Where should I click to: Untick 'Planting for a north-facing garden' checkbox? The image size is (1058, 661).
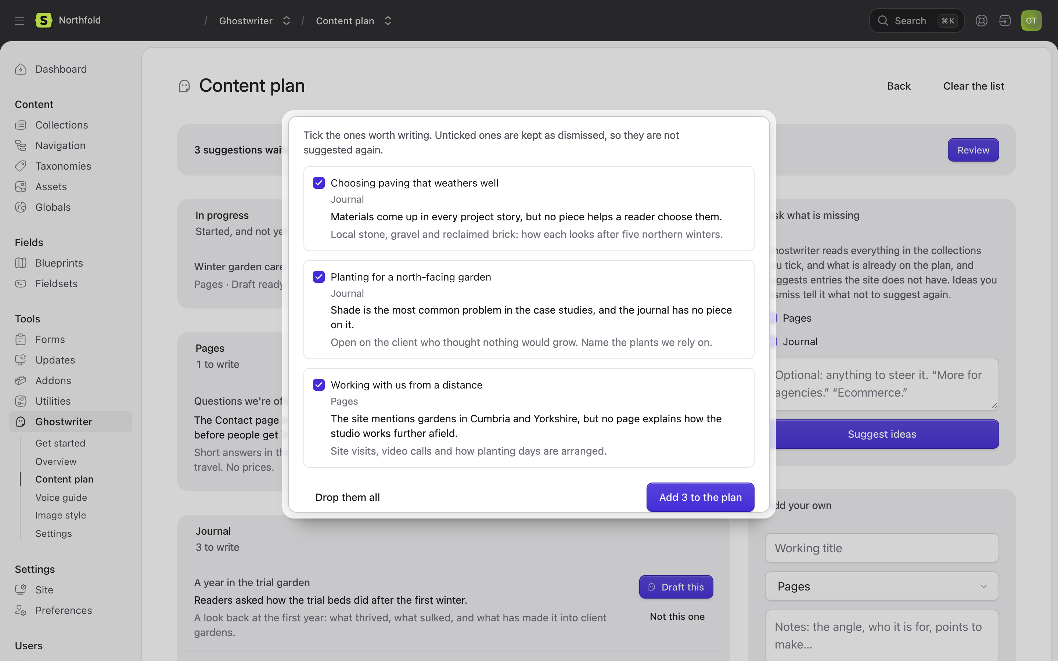[319, 277]
